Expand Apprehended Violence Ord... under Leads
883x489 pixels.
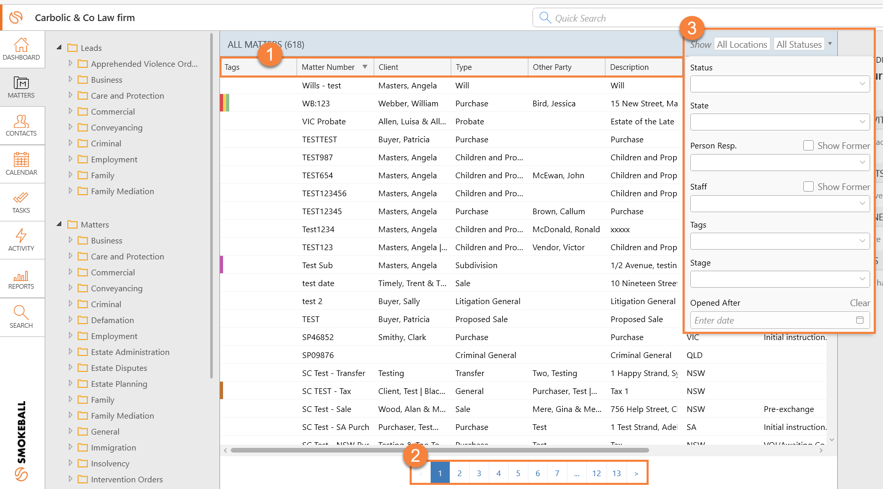[x=70, y=63]
